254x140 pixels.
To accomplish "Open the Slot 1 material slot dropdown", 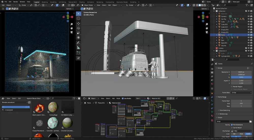I will click(141, 98).
